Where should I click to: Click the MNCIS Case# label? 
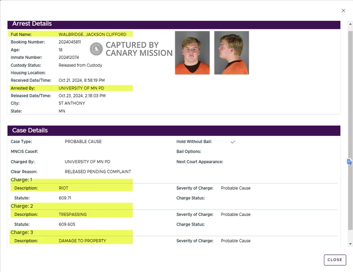[24, 151]
